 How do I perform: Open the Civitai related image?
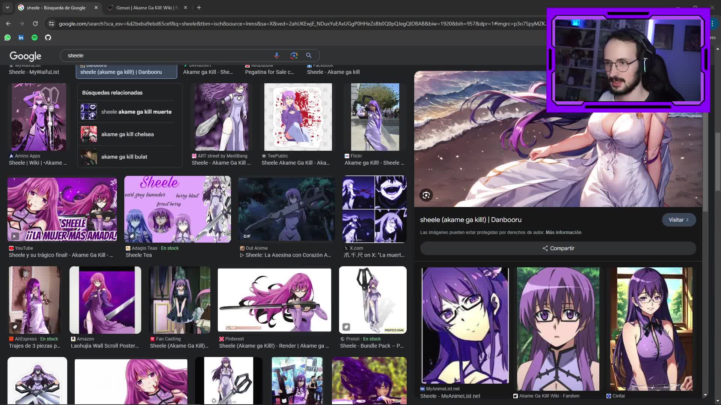point(651,329)
